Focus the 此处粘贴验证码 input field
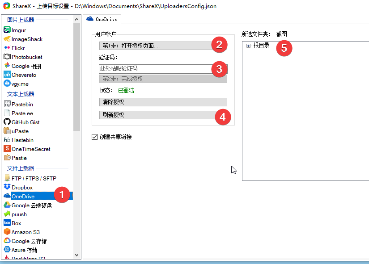The height and width of the screenshot is (264, 369). click(163, 69)
